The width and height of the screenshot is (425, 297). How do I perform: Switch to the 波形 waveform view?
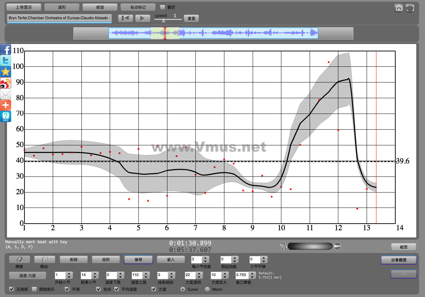coord(62,7)
